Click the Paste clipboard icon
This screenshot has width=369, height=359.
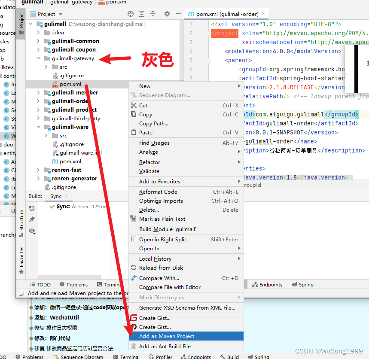tap(134, 132)
